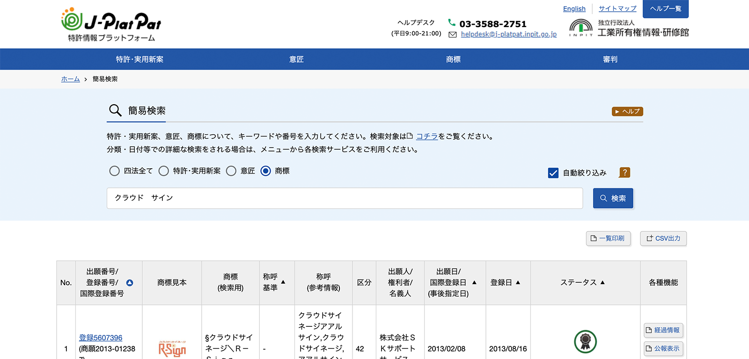Click the J-PlatPat logo

click(x=111, y=24)
